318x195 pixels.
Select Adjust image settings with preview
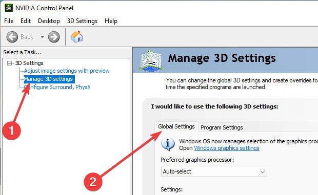(67, 71)
